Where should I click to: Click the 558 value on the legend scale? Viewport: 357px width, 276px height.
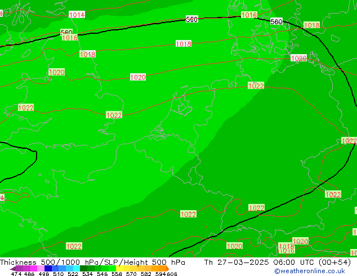117,274
